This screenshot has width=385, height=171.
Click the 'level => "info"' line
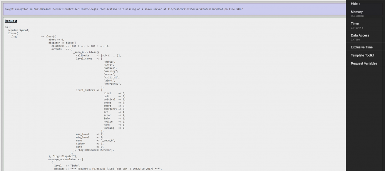click(67, 166)
